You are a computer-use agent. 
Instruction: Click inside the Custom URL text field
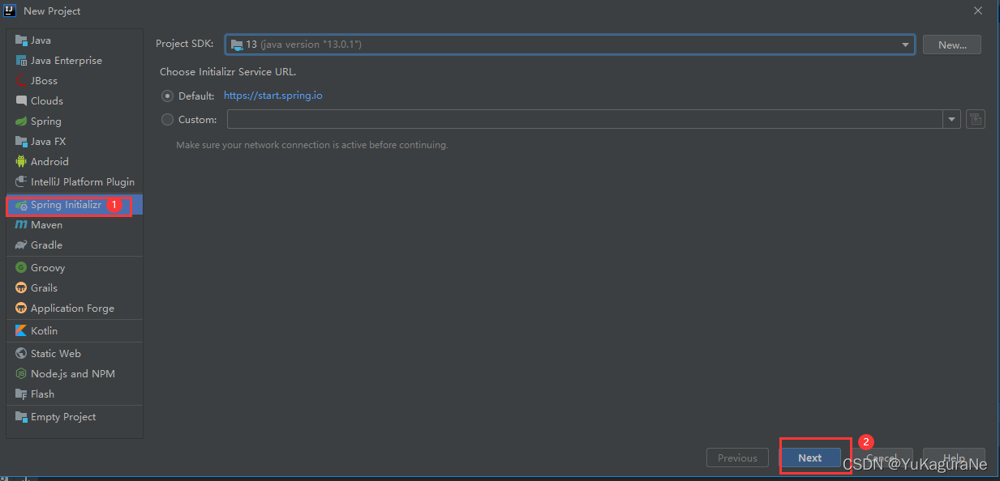click(x=585, y=120)
